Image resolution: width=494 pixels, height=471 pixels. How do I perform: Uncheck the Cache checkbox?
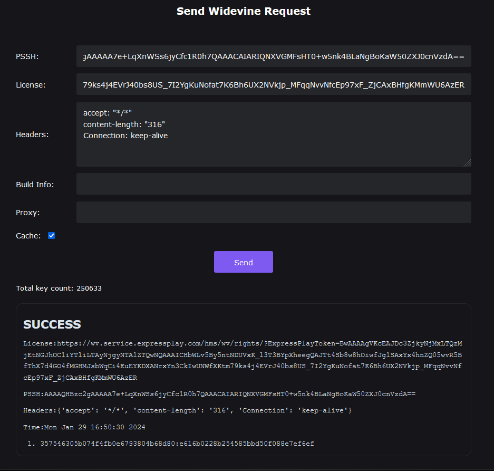click(52, 236)
